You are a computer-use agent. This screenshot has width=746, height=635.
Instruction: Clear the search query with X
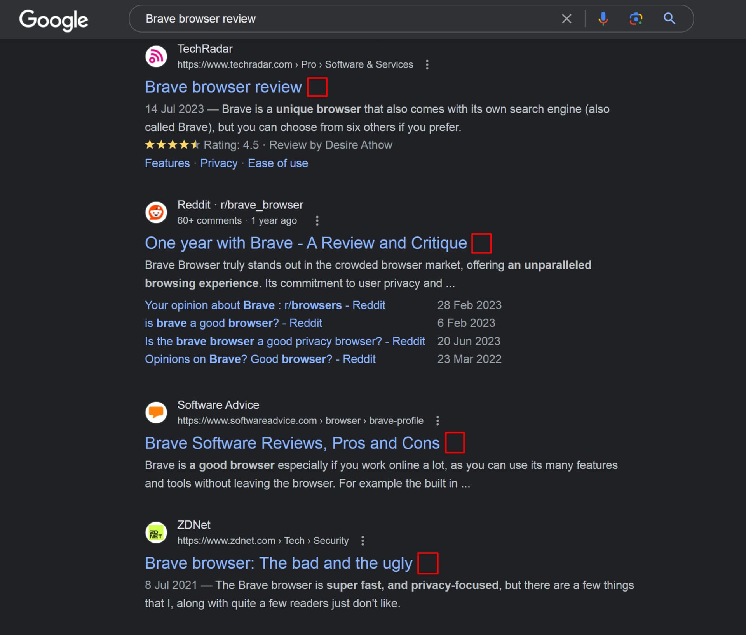566,19
